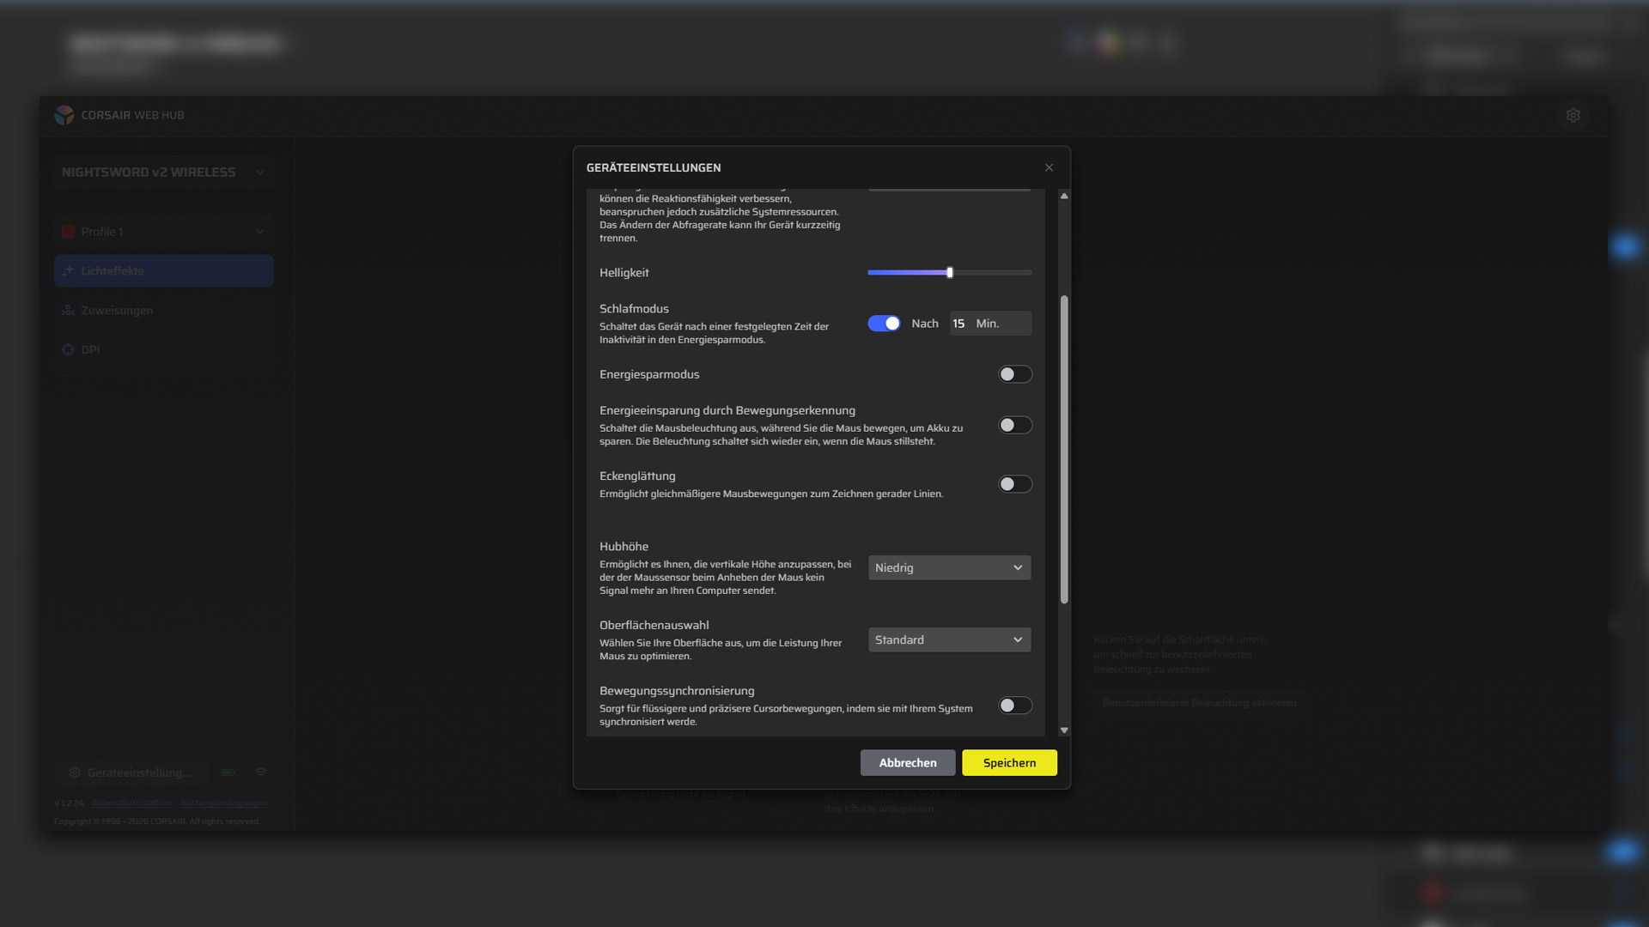The width and height of the screenshot is (1649, 927).
Task: Click the Abbrechen button
Action: point(908,763)
